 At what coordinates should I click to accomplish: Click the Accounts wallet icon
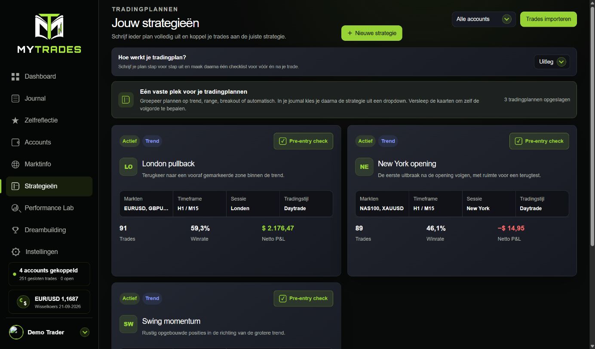pyautogui.click(x=15, y=142)
